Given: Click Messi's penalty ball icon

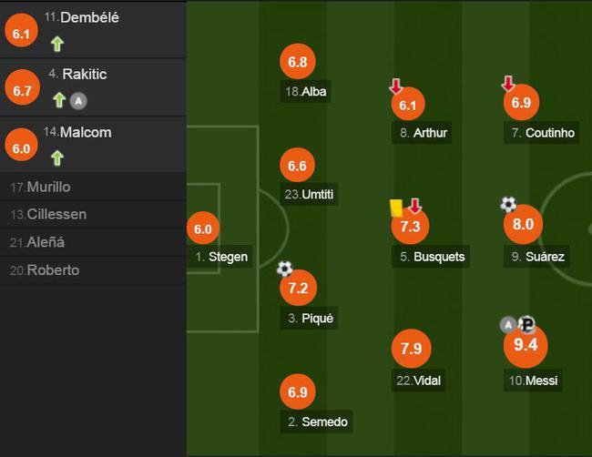Looking at the screenshot, I should (x=527, y=324).
